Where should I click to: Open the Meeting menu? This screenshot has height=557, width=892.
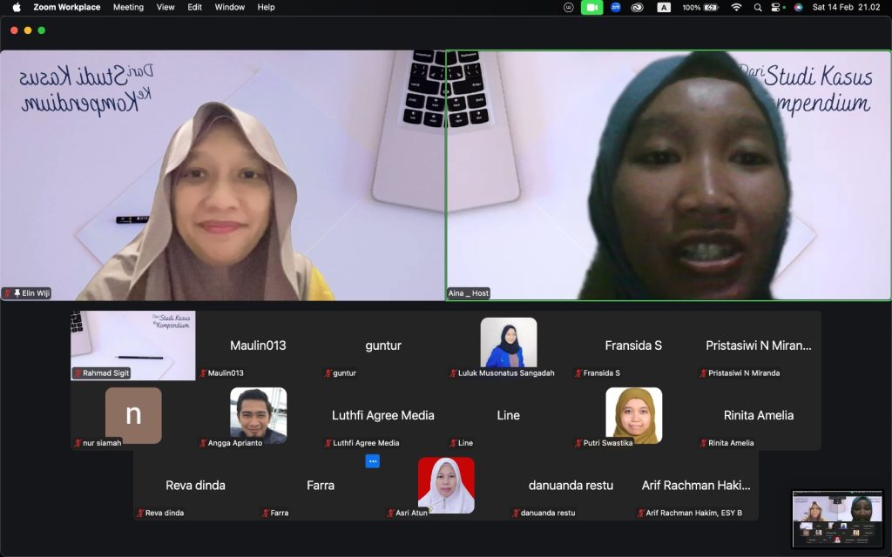[128, 7]
